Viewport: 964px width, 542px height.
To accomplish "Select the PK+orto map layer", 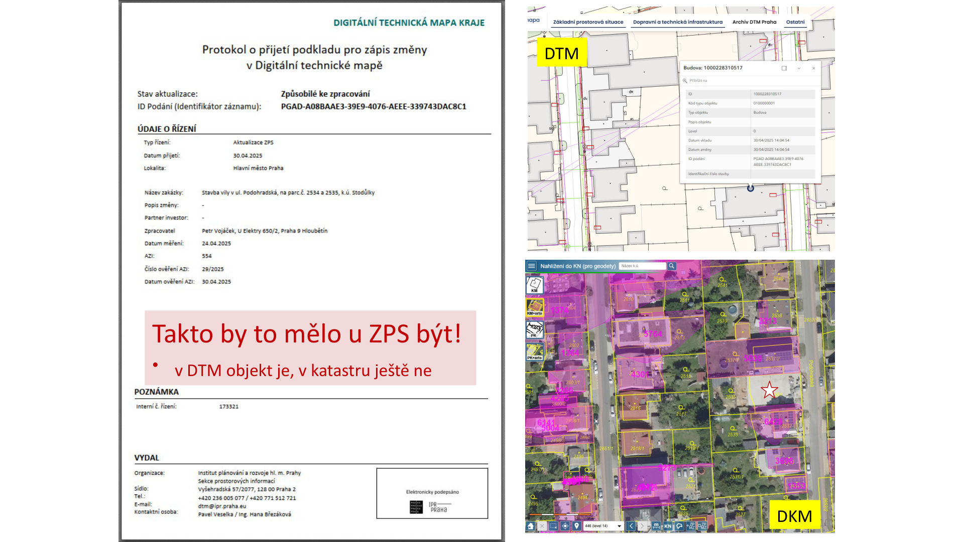I will coord(534,352).
